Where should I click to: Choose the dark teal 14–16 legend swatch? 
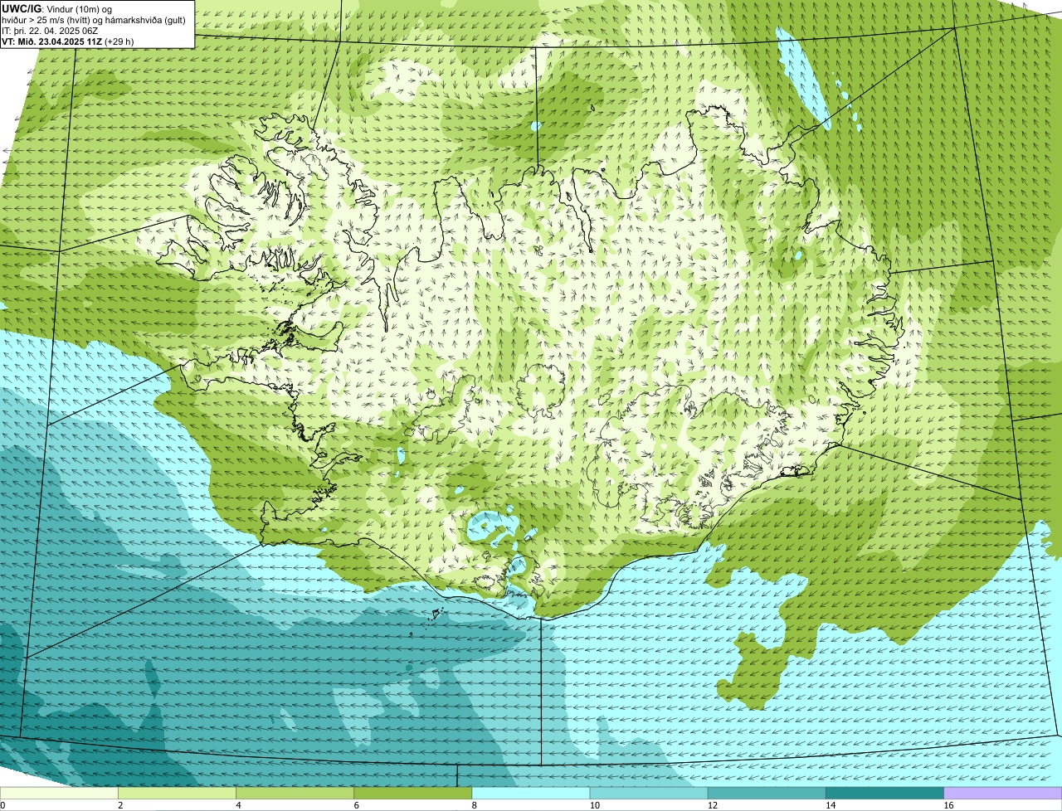coord(885,794)
